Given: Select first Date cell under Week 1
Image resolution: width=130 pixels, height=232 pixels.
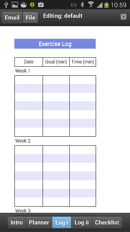Looking at the screenshot, I should pos(29,80).
